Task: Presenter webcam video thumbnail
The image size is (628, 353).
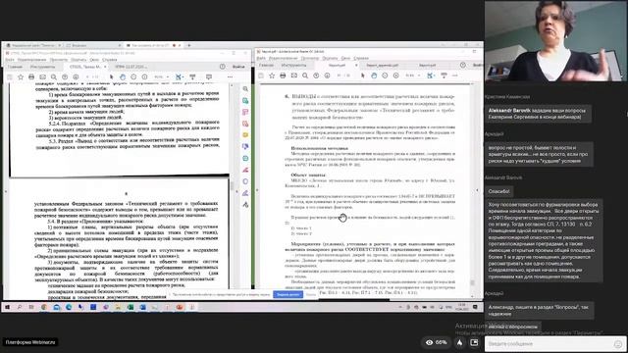Action: [x=556, y=41]
